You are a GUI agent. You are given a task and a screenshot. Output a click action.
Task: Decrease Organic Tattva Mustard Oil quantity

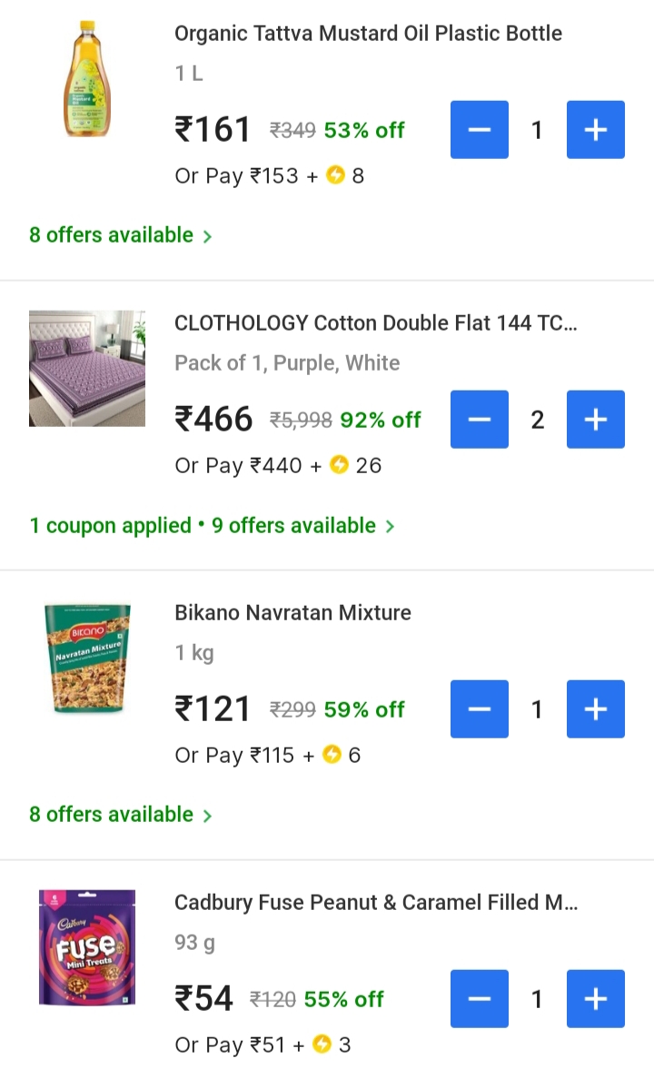tap(480, 130)
